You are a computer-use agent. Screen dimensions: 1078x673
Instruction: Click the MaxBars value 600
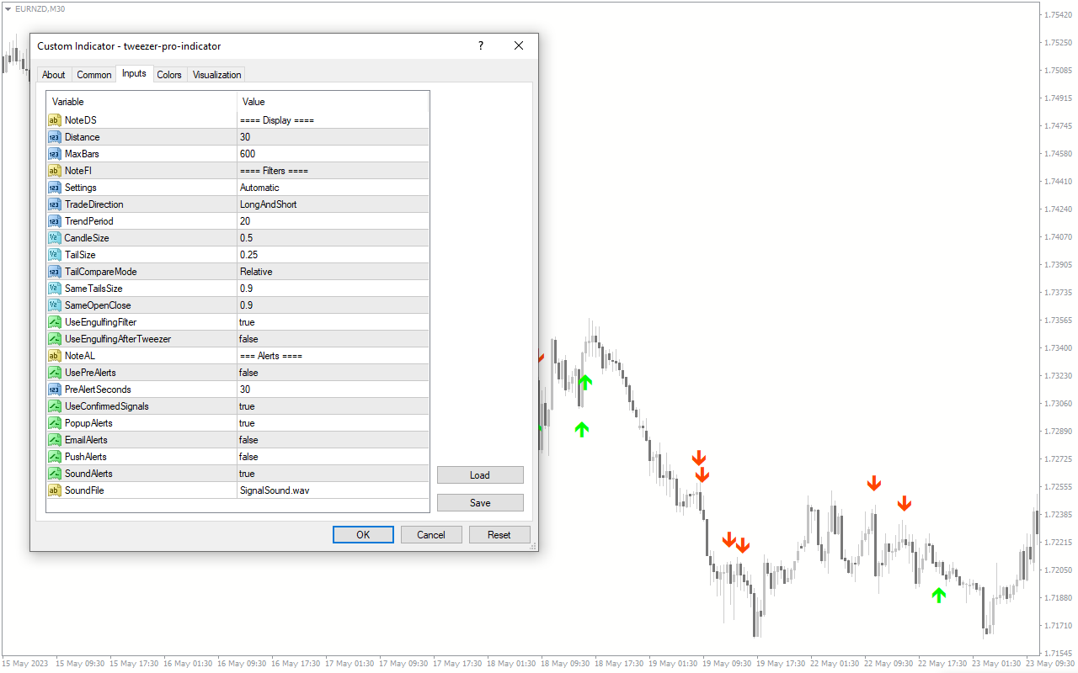pyautogui.click(x=248, y=154)
